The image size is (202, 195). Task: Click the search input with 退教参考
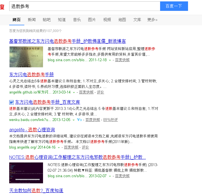85,6
